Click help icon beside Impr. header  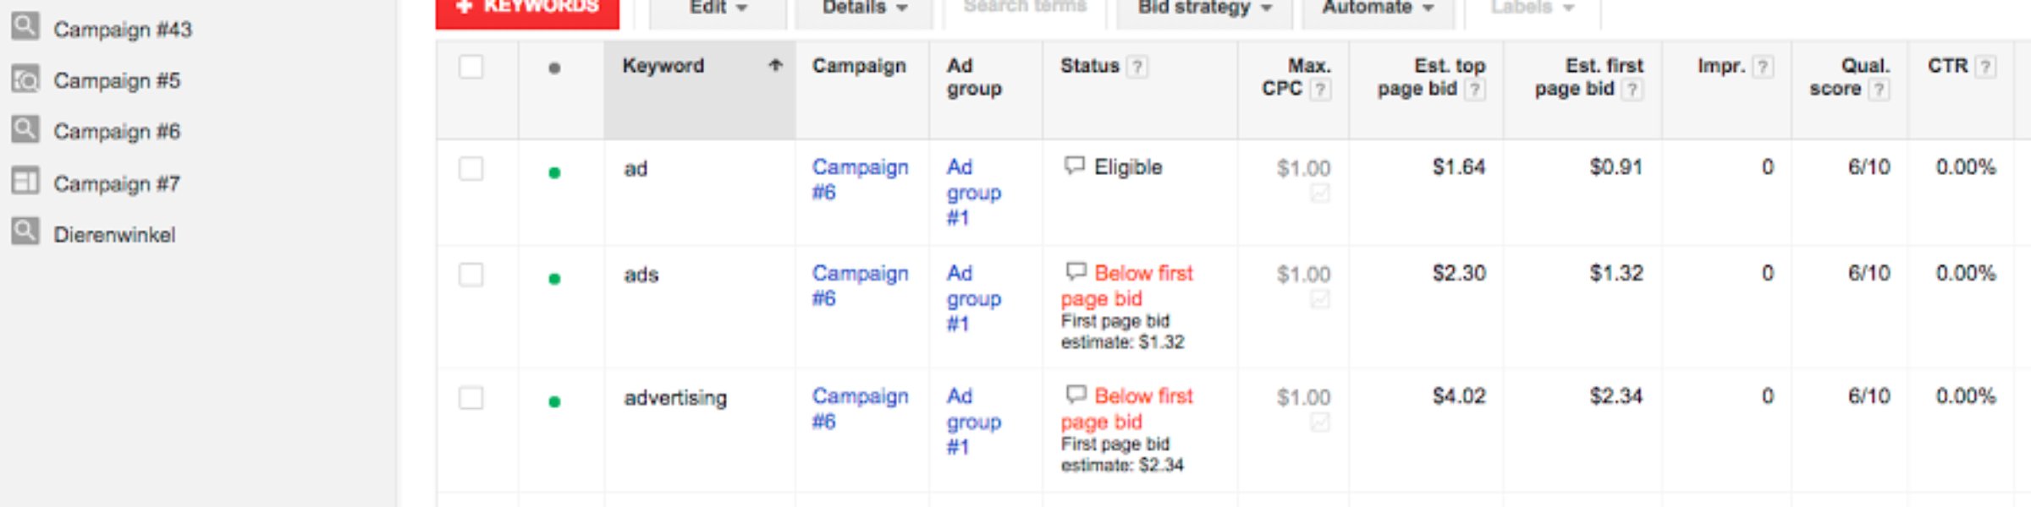pyautogui.click(x=1763, y=67)
